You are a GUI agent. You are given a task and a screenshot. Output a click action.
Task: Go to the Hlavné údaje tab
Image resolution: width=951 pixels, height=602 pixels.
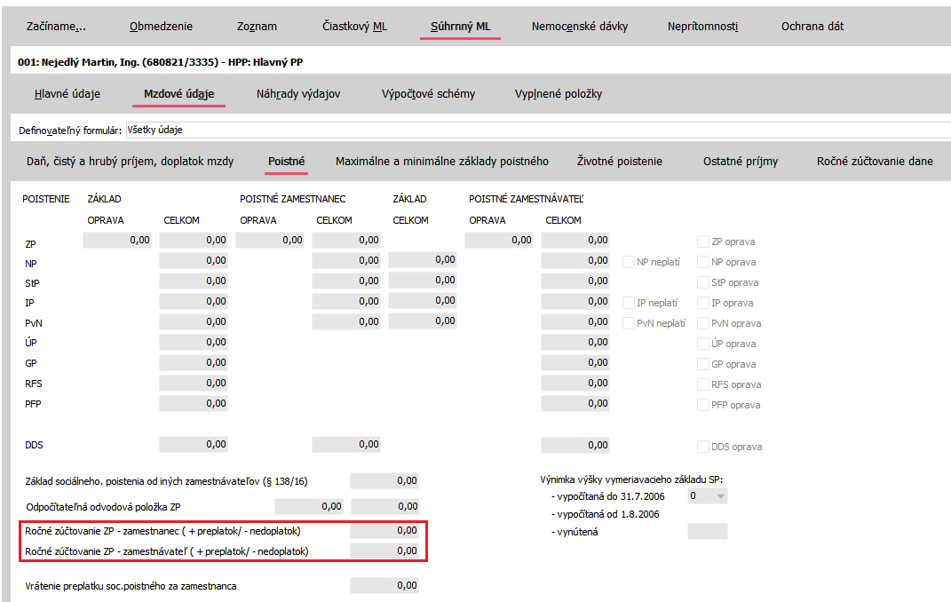[67, 94]
